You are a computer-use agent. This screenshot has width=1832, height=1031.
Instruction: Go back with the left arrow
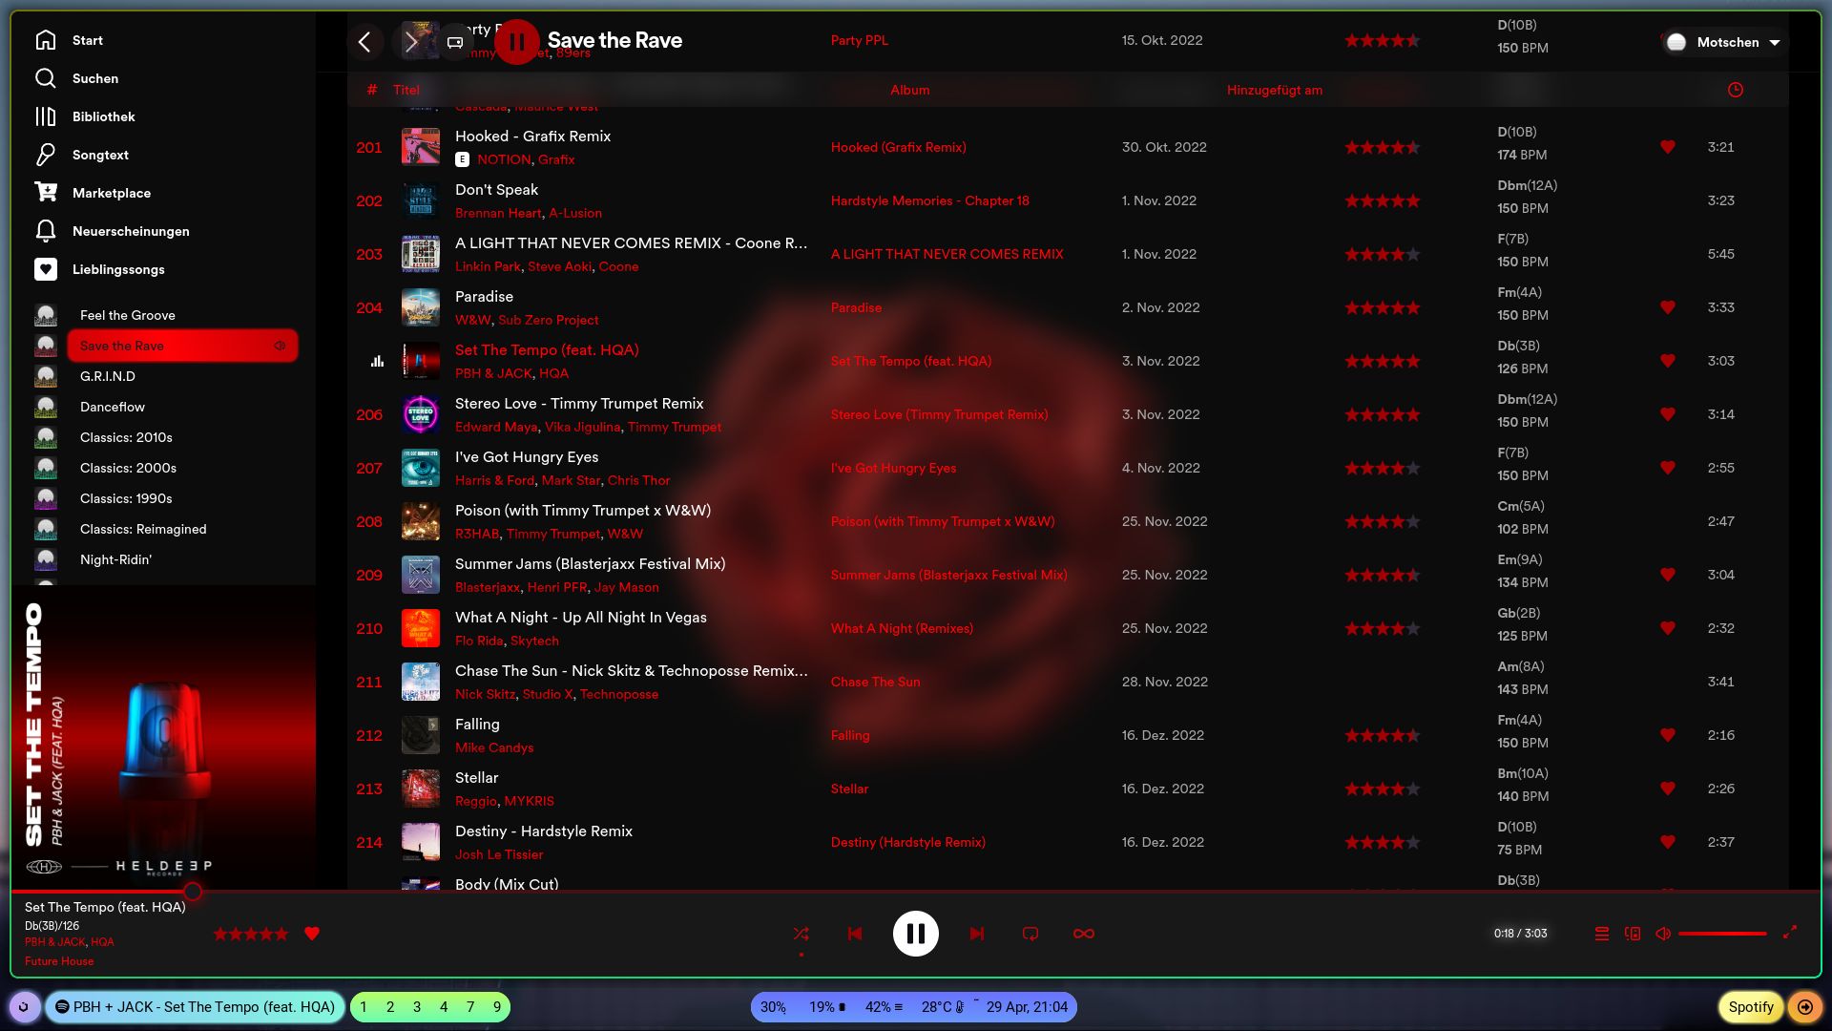click(364, 42)
